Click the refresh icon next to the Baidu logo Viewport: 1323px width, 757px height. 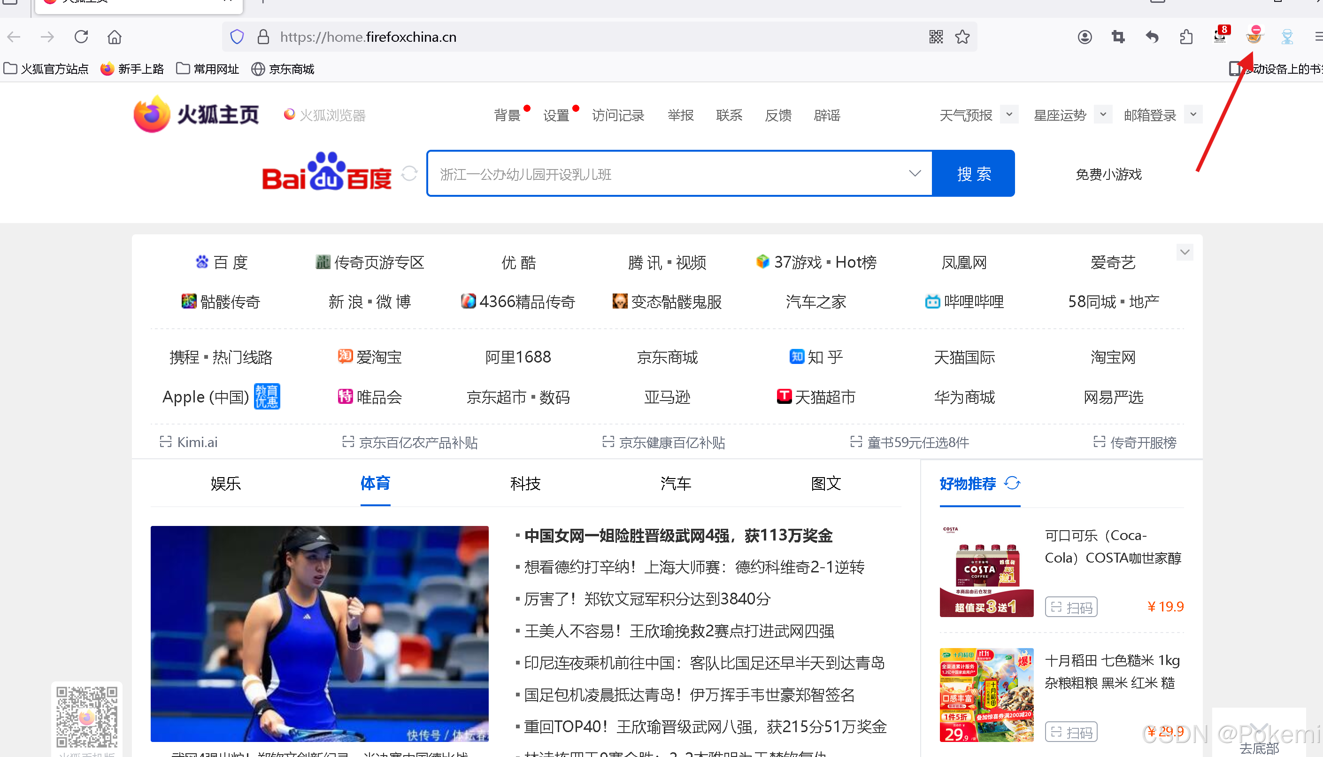(x=409, y=174)
